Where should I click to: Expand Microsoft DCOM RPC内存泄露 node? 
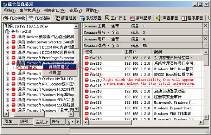coord(7,47)
